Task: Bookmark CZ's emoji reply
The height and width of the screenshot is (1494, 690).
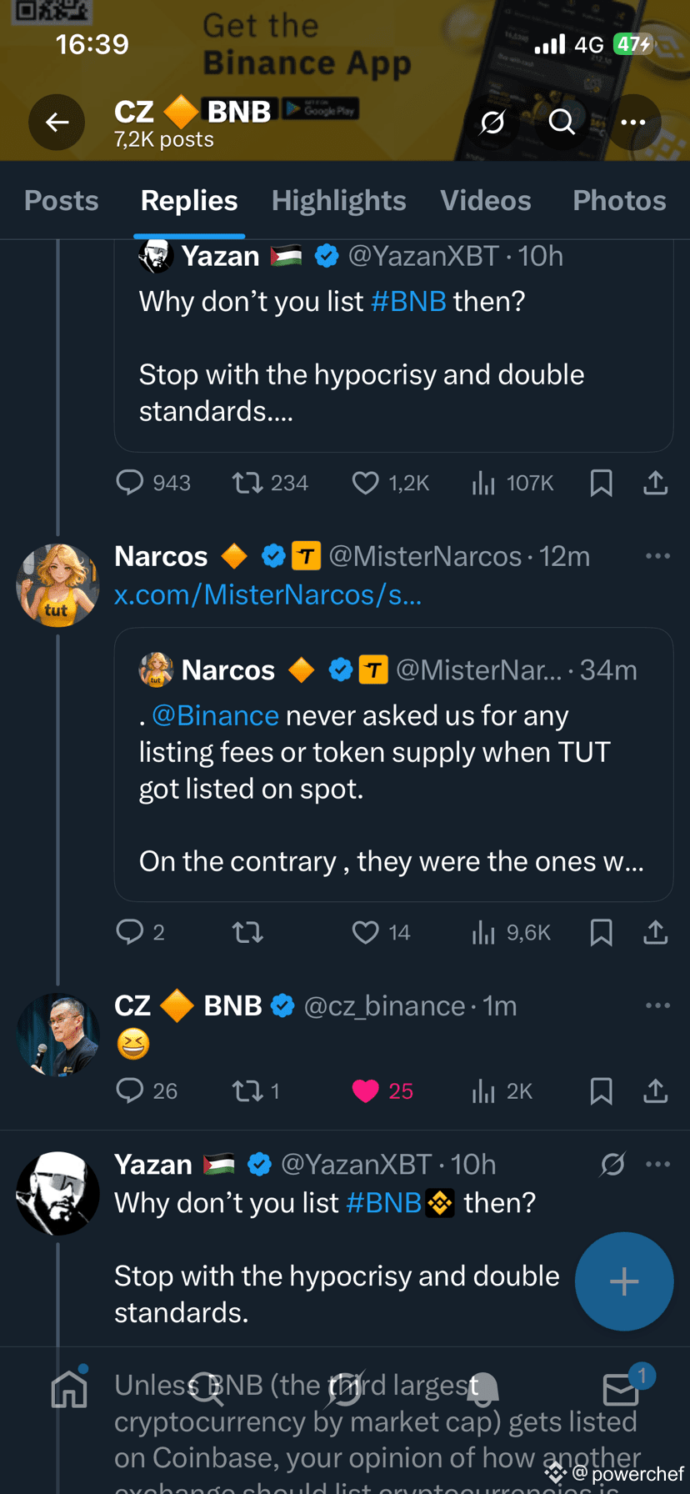Action: [x=601, y=1090]
